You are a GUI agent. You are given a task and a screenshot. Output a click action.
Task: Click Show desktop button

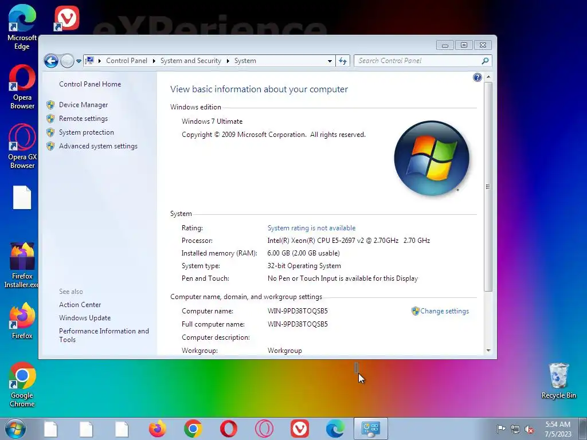583,429
